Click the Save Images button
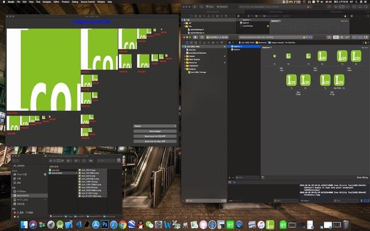This screenshot has width=370, height=231. pos(155,131)
